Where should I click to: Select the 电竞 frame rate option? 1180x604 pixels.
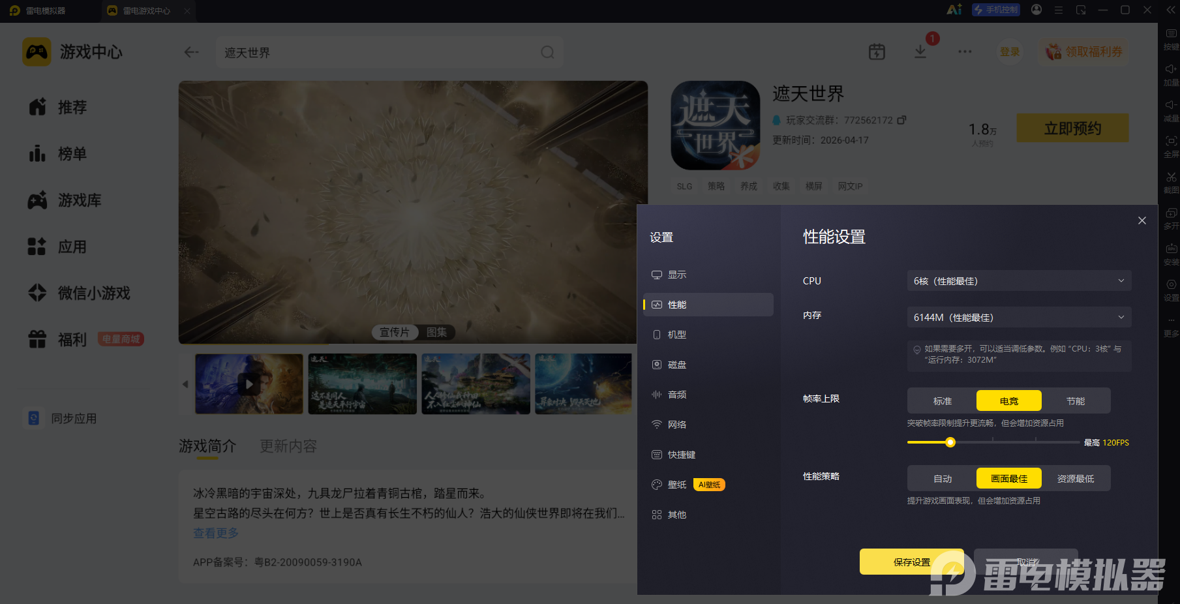[x=1009, y=401]
